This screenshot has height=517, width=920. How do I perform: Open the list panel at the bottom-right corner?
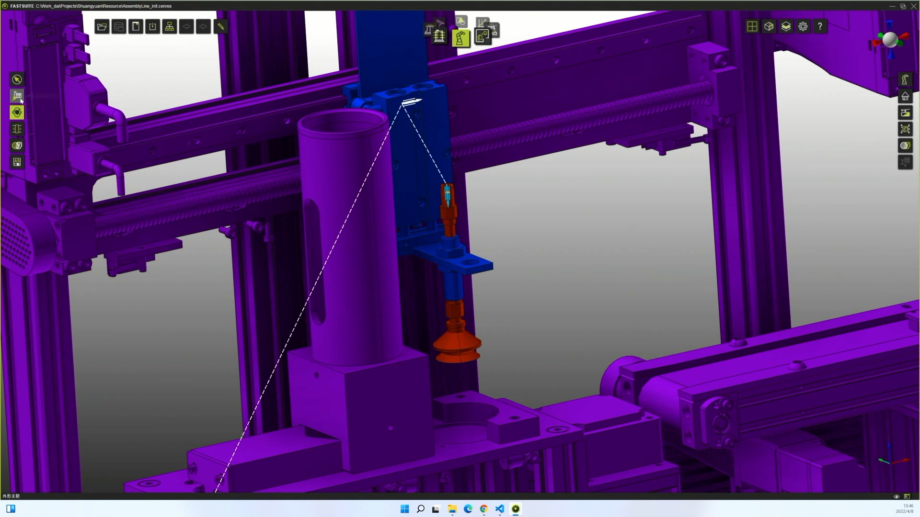(908, 496)
